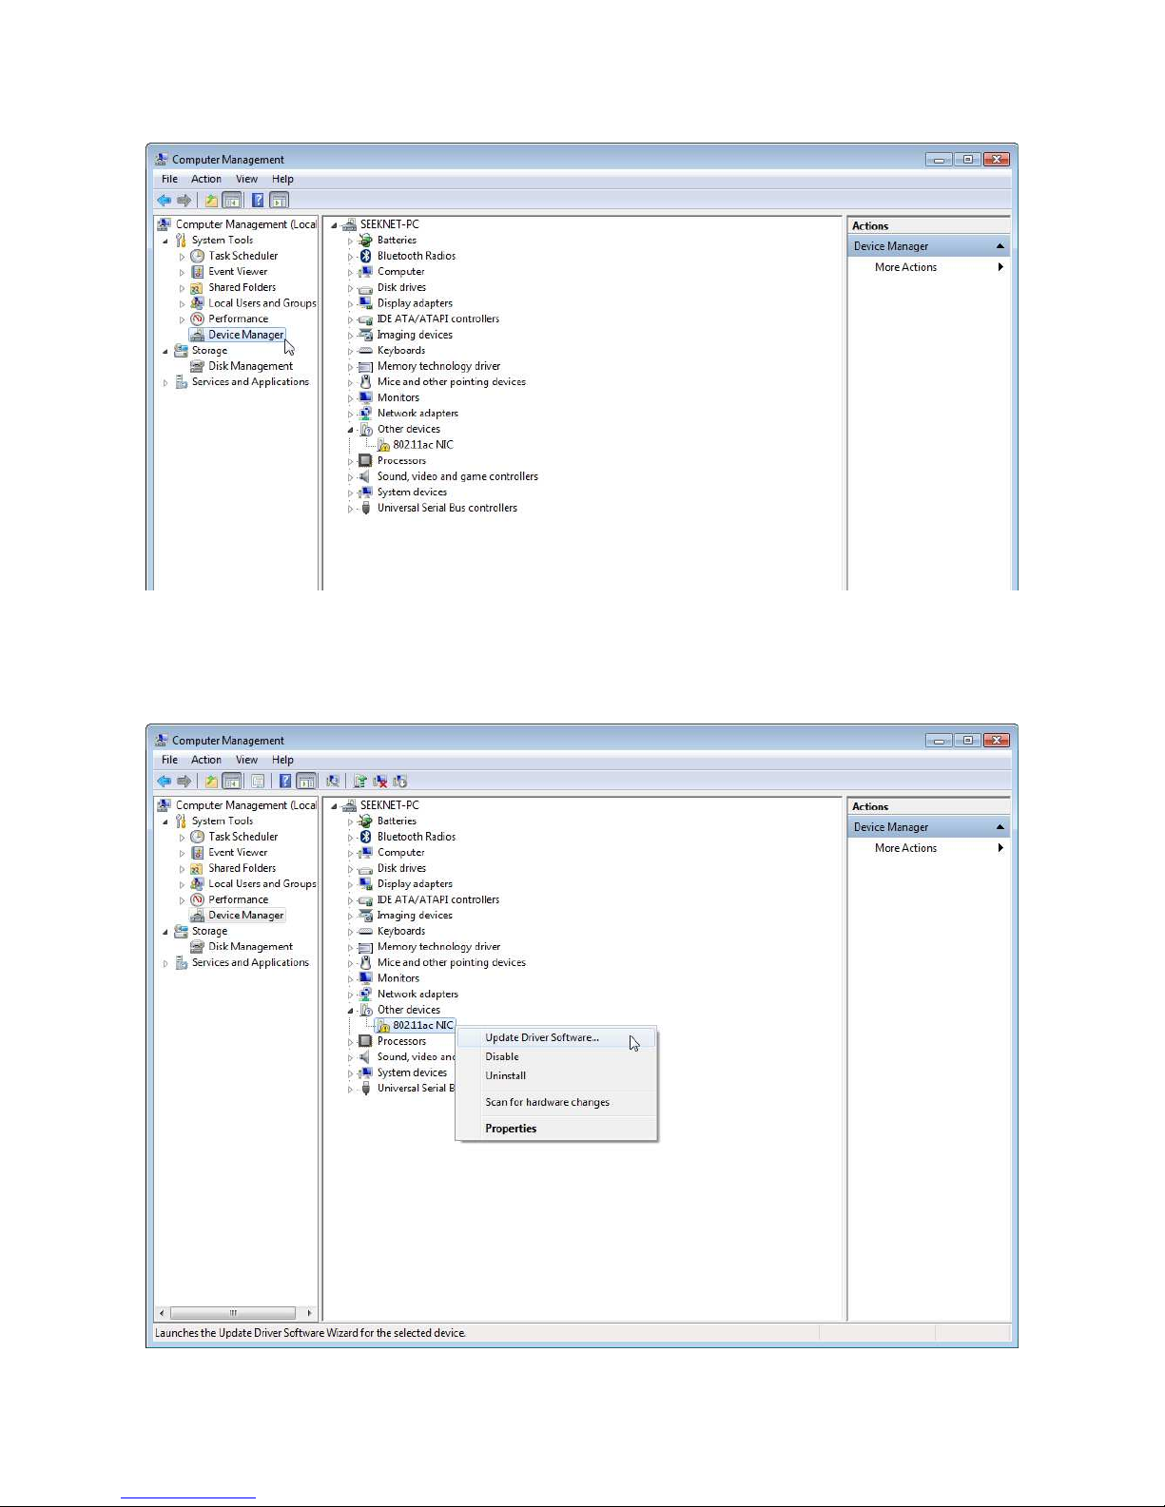Screen dimensions: 1165x1507
Task: Open View menu in window without context menu
Action: pyautogui.click(x=246, y=179)
